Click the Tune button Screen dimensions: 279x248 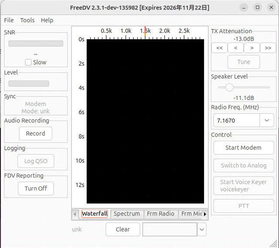click(244, 62)
